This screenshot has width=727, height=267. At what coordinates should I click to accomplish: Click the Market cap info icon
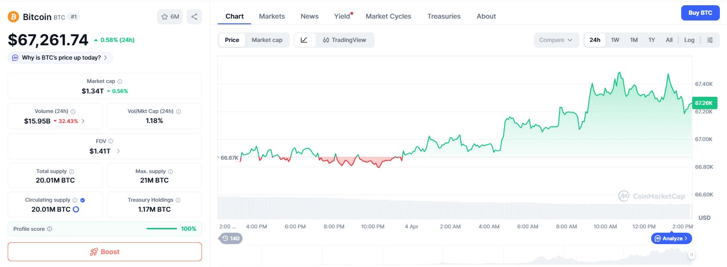click(x=120, y=82)
